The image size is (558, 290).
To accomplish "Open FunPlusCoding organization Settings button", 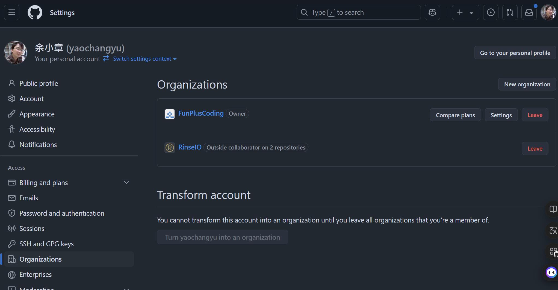I will tap(501, 115).
